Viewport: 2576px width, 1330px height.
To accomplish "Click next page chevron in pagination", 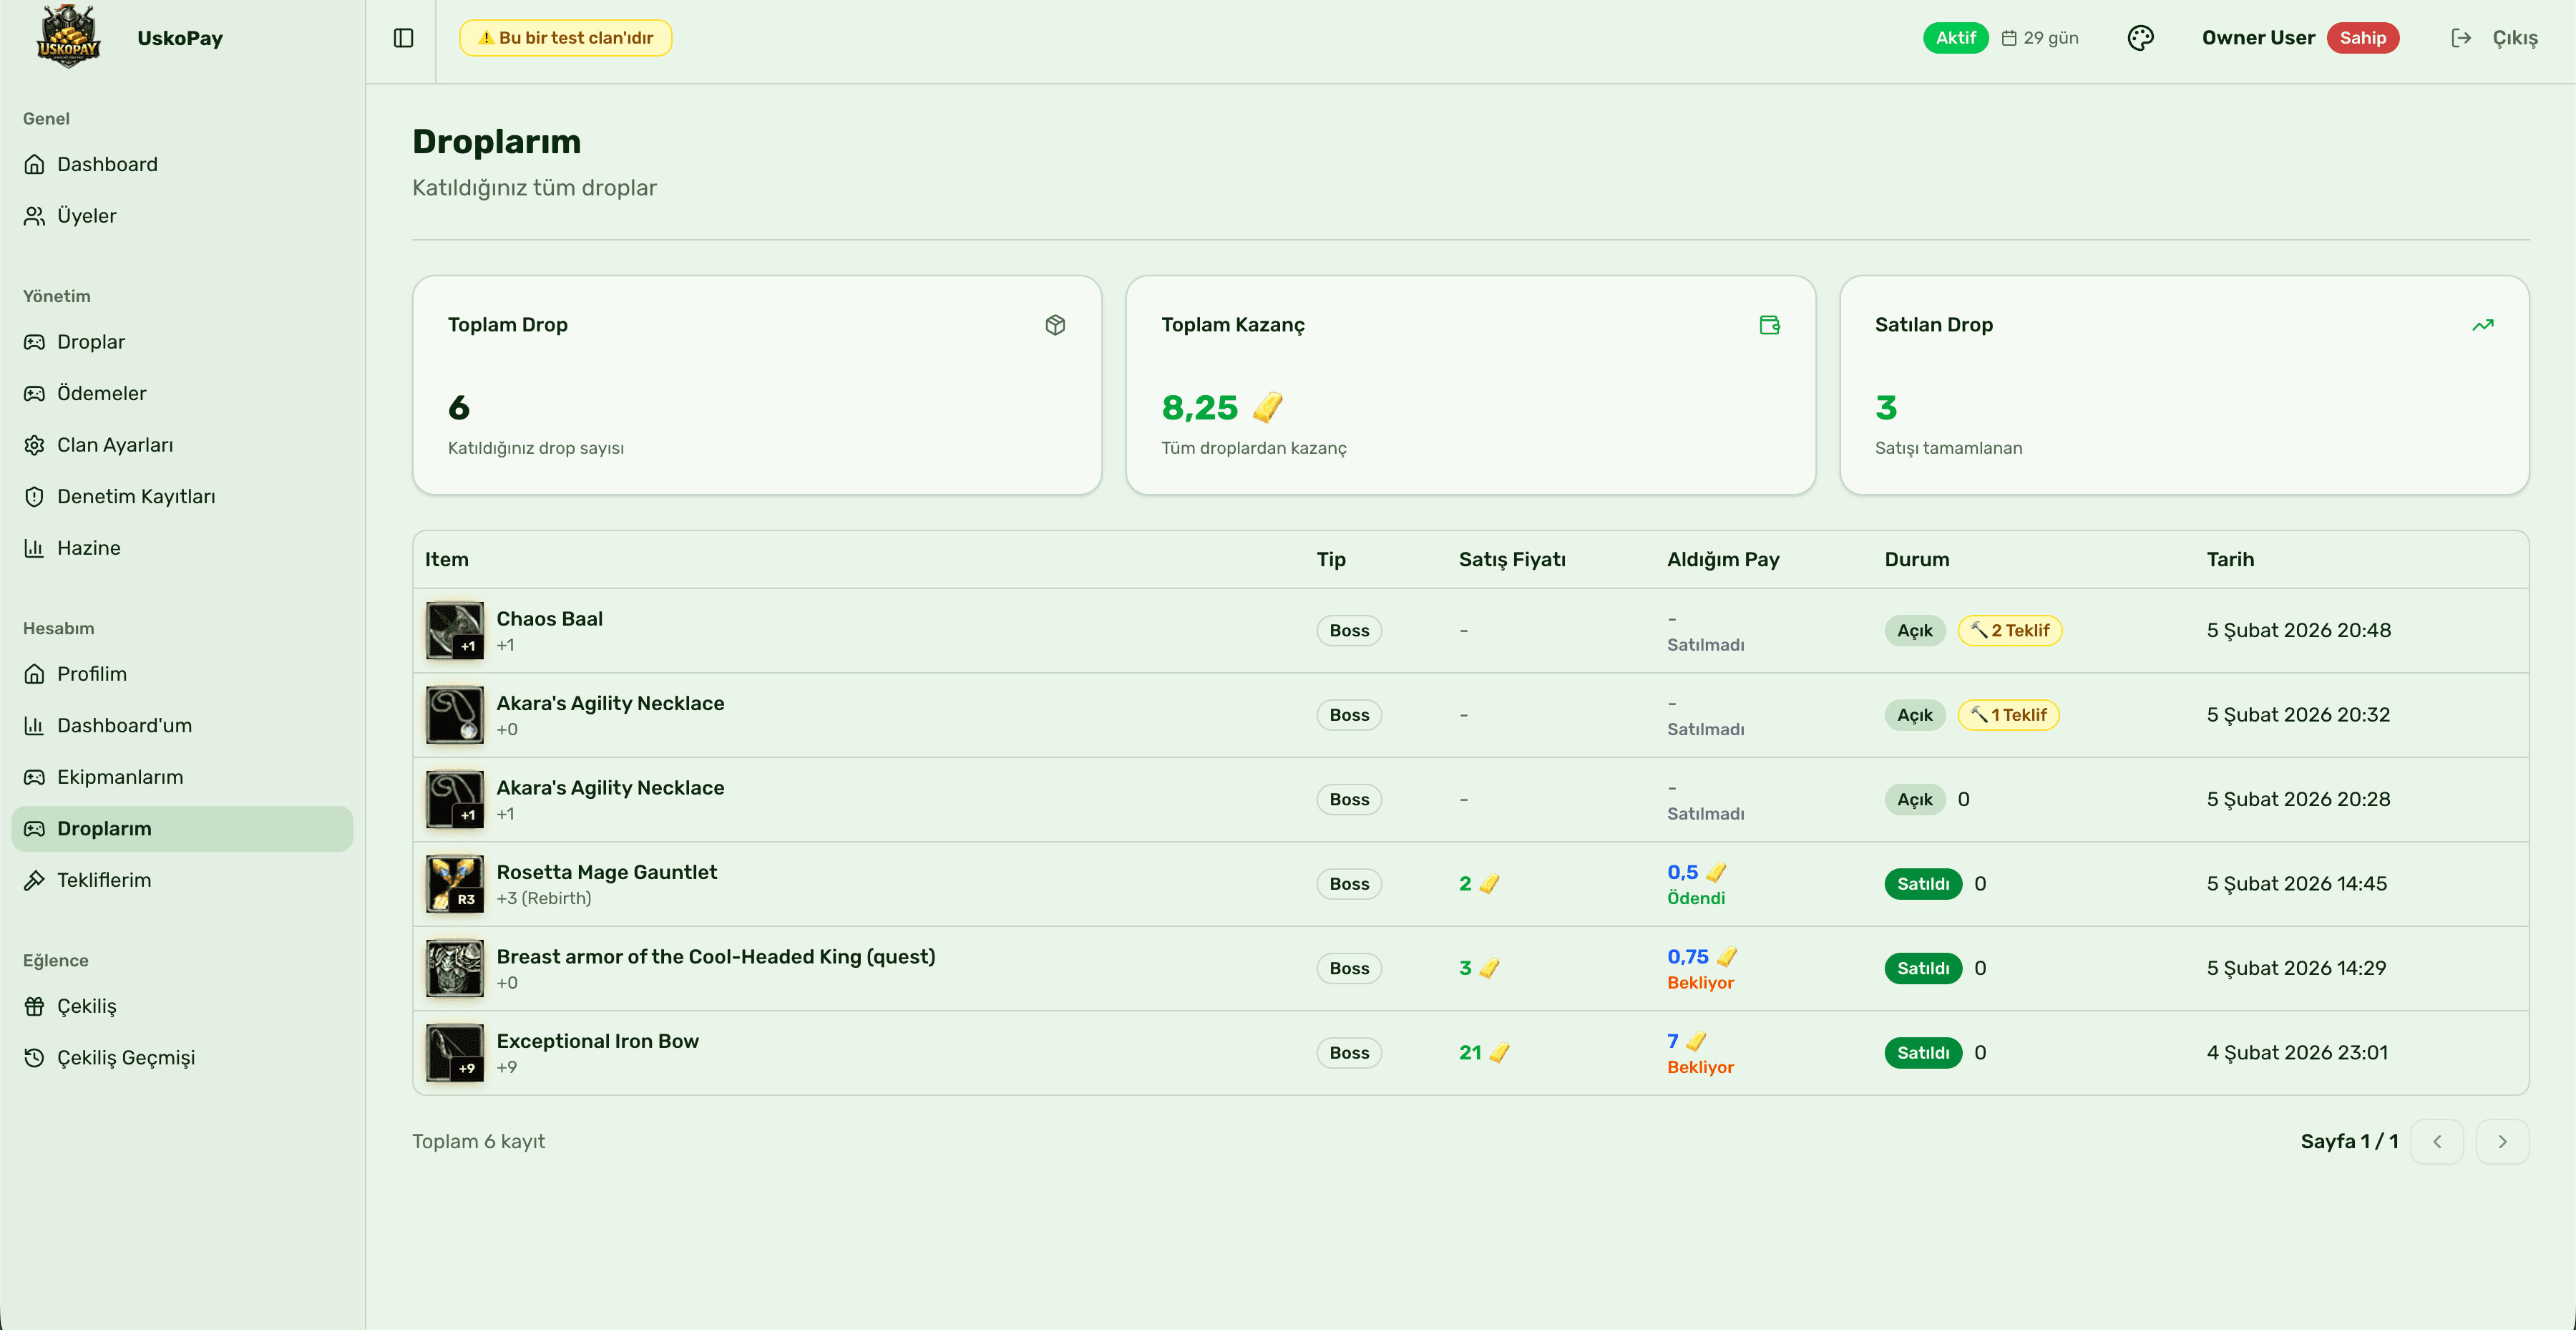I will tap(2504, 1141).
